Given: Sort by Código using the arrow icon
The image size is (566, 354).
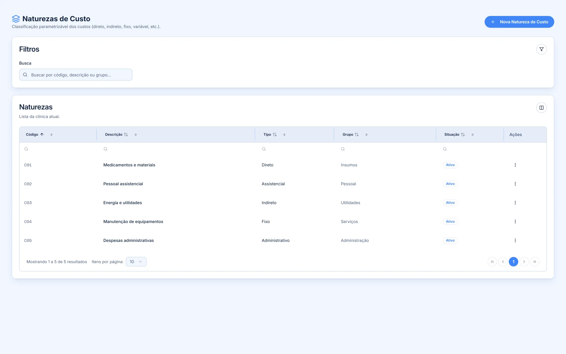Looking at the screenshot, I should point(42,135).
